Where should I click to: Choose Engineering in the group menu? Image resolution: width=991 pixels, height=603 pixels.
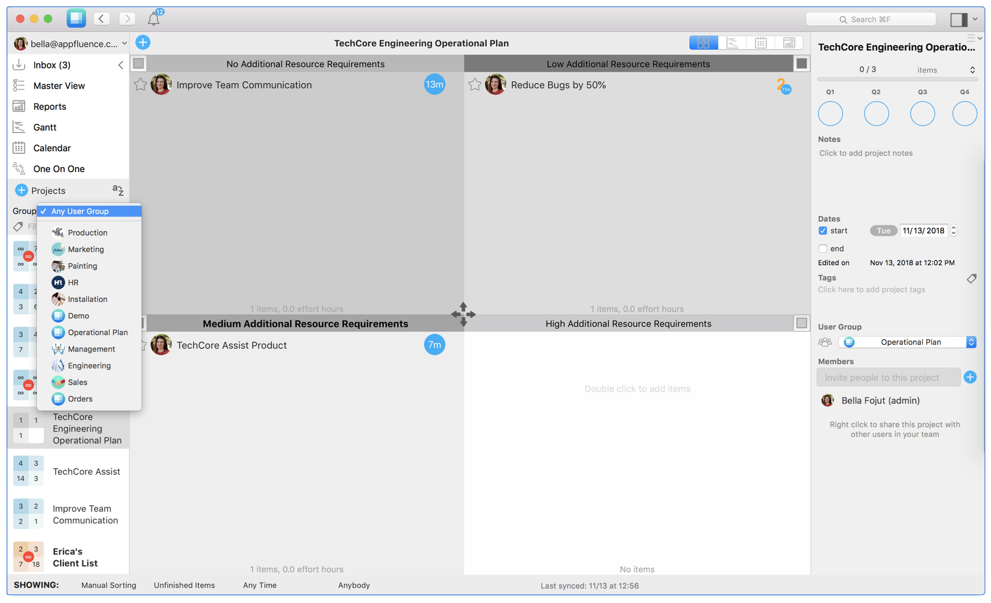[90, 365]
